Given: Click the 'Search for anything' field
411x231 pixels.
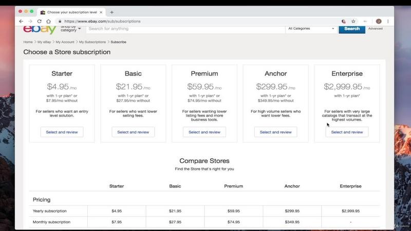Looking at the screenshot, I should tap(185, 29).
